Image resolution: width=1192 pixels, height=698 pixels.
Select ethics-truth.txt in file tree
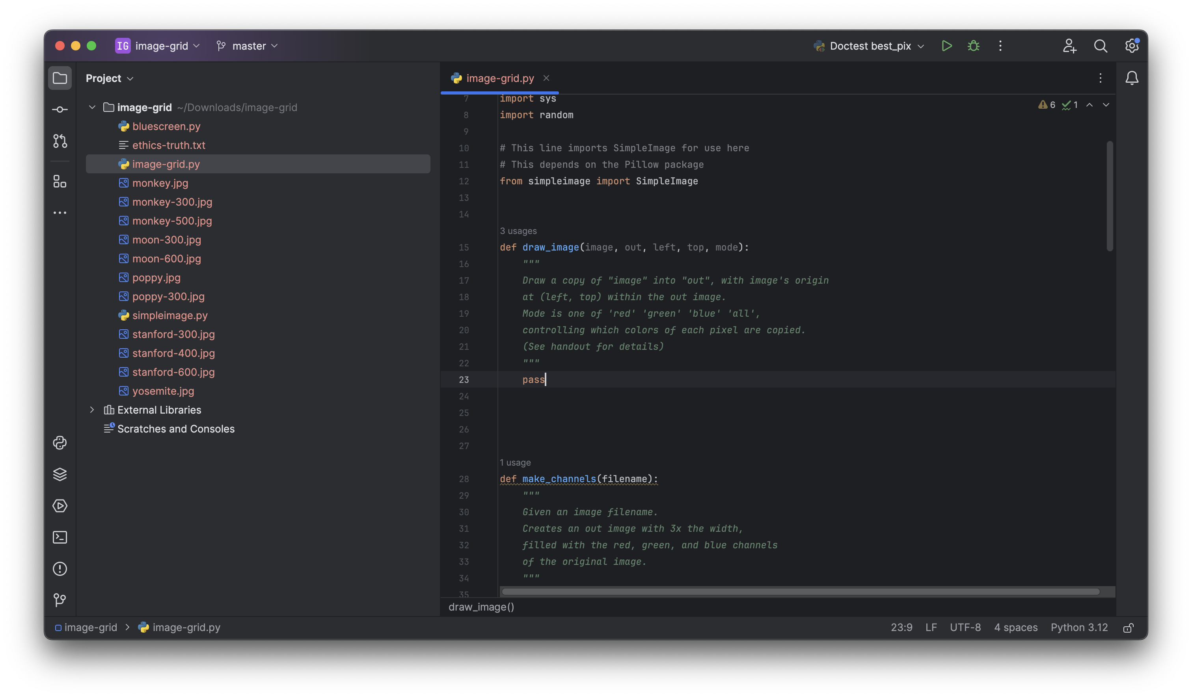tap(169, 145)
